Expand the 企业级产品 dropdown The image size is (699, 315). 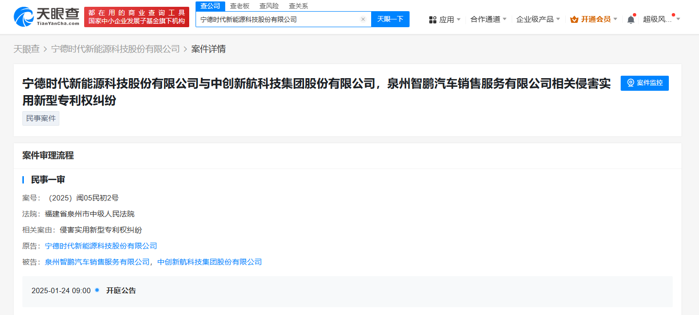coord(538,19)
